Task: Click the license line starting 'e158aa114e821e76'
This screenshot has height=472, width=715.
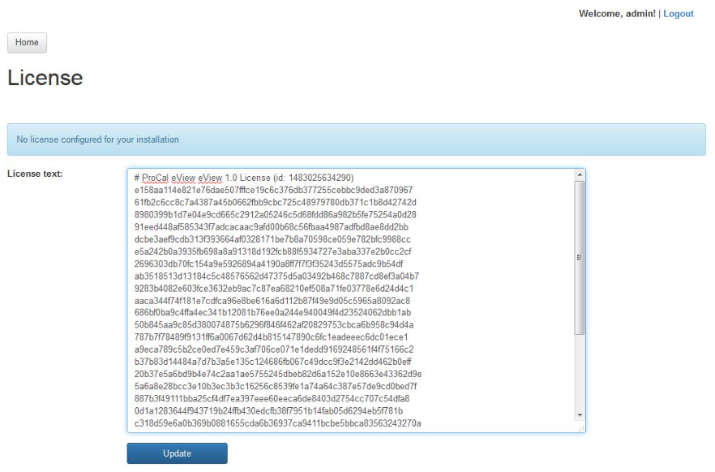Action: (274, 190)
